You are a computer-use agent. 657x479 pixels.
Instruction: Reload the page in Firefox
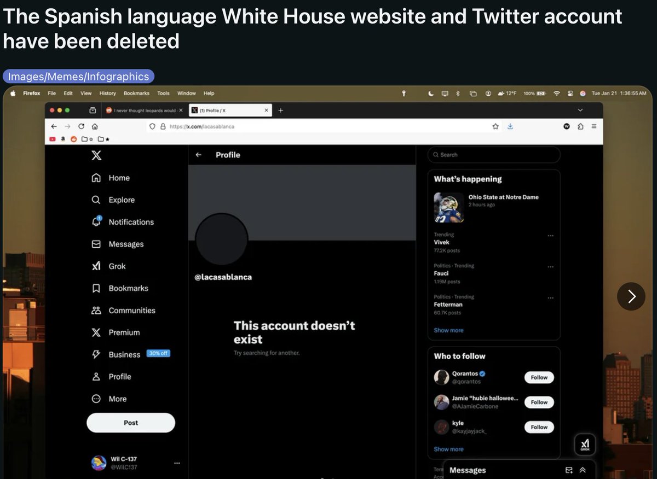[x=81, y=126]
